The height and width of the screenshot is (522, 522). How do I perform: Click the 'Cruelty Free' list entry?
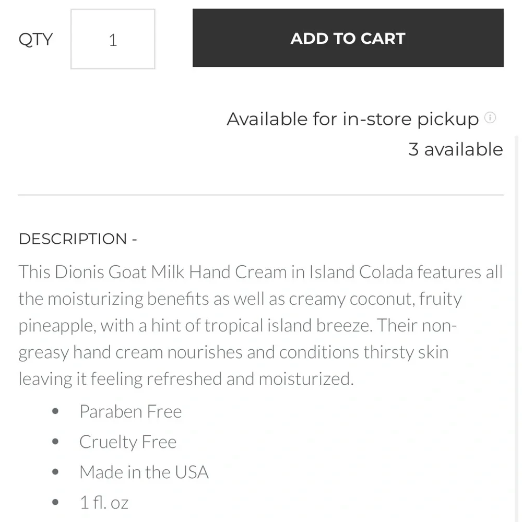(127, 442)
